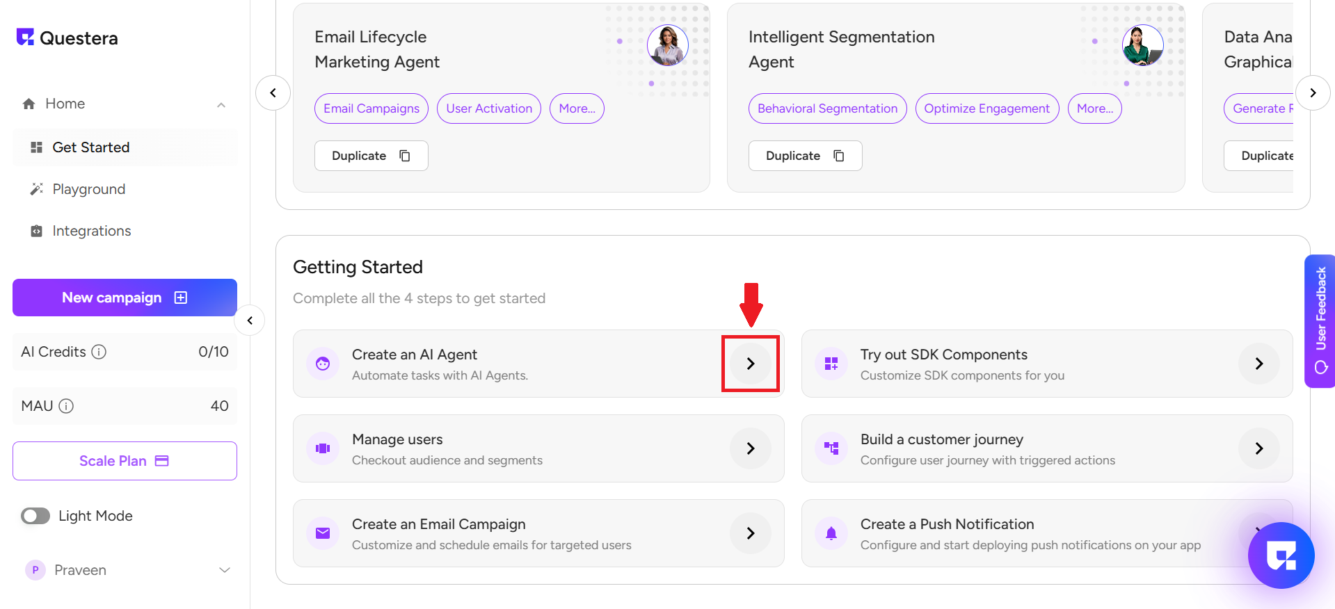
Task: Toggle the Light Mode switch
Action: tap(35, 516)
